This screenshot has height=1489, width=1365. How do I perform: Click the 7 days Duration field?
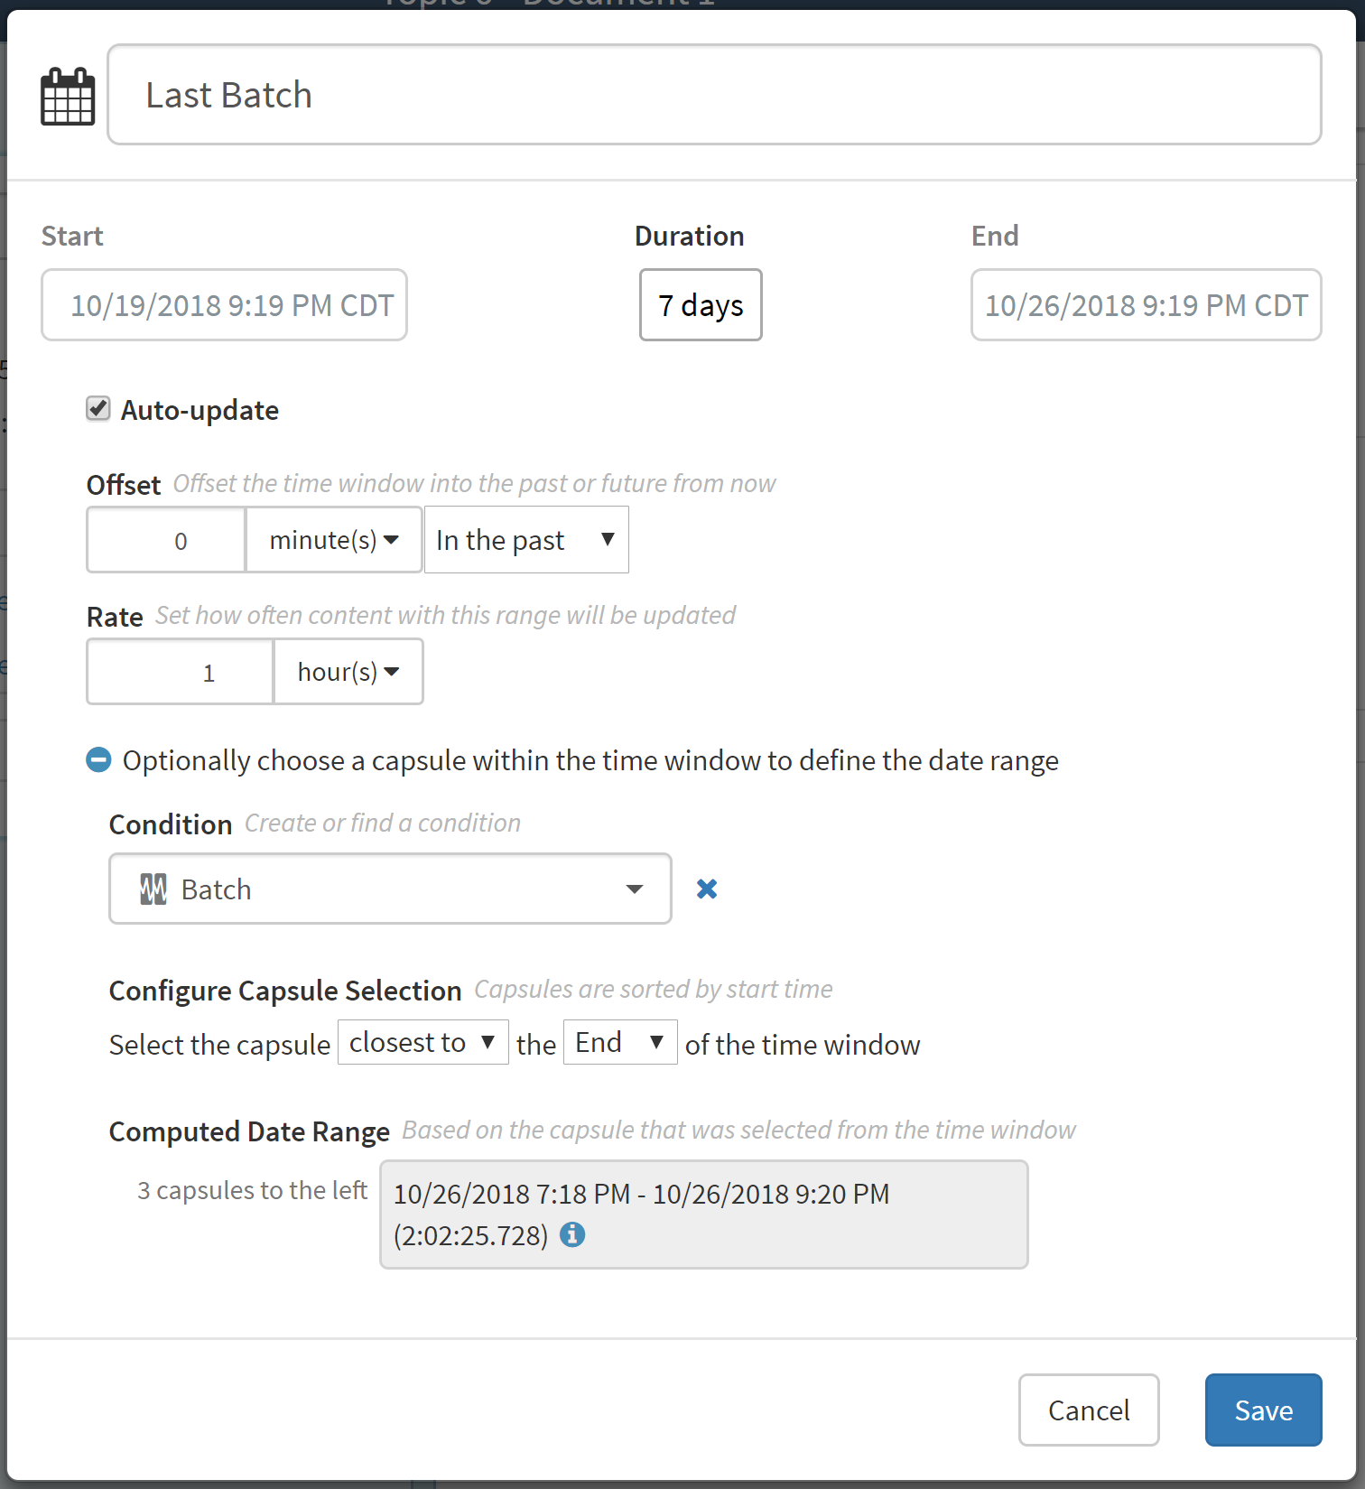[701, 305]
